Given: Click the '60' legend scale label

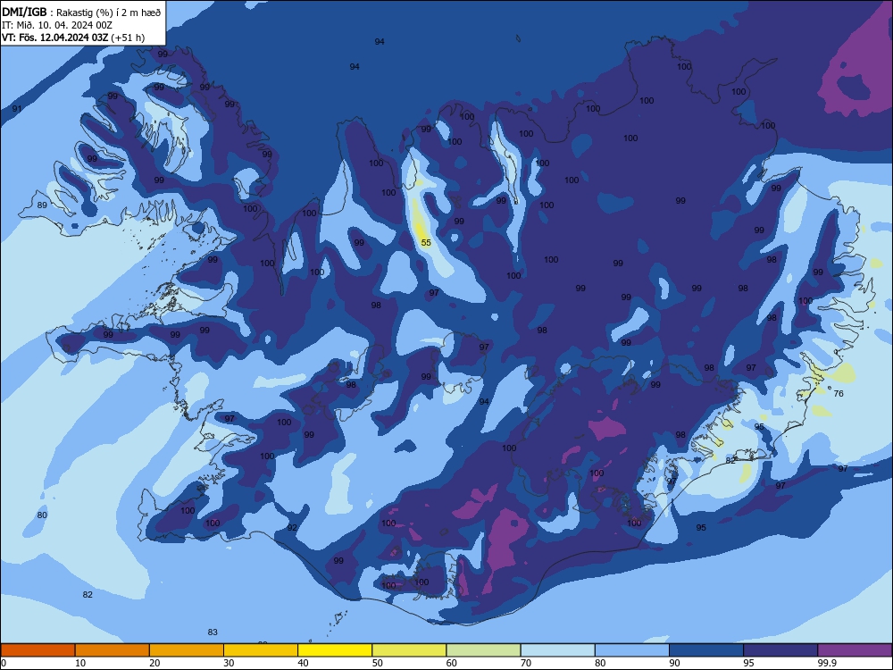Looking at the screenshot, I should pyautogui.click(x=452, y=663).
